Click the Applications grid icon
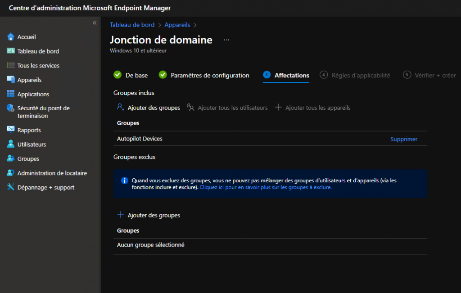The image size is (461, 293). point(11,94)
